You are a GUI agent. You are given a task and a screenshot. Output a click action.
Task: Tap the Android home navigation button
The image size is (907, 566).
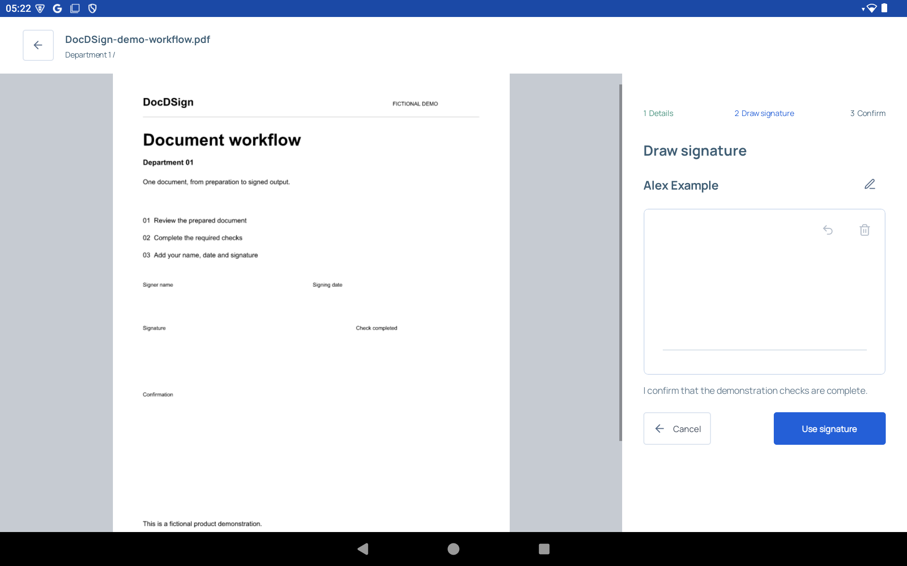[x=453, y=549]
